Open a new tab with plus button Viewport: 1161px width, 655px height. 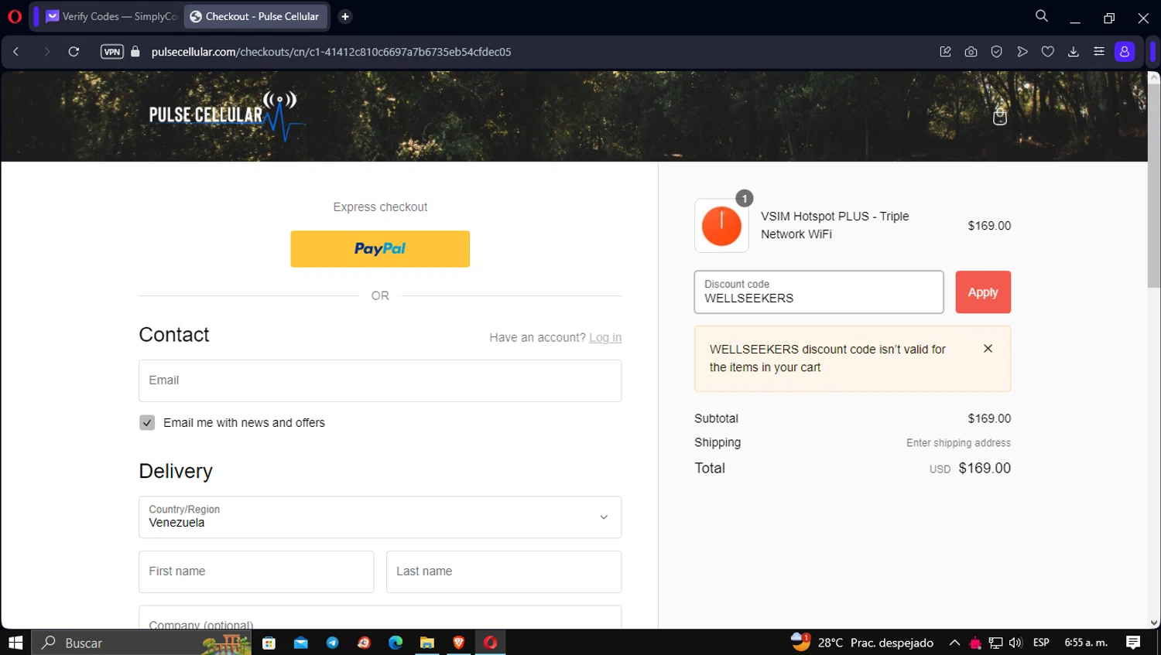point(345,16)
